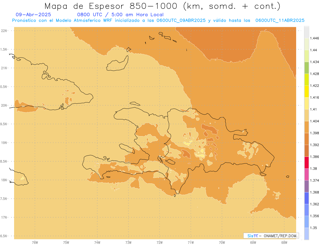Image resolution: width=319 pixels, height=246 pixels.
Task: Click the legend value '1.374'
Action: tap(314, 180)
